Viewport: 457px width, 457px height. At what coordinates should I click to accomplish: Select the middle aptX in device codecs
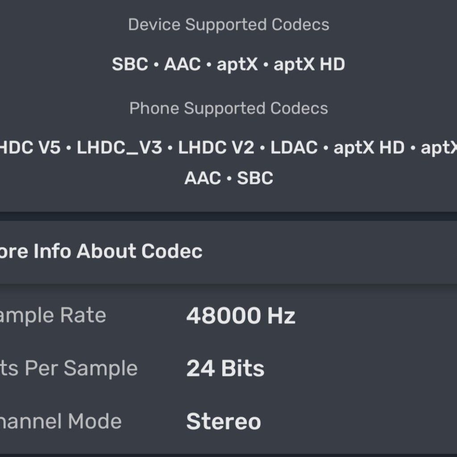coord(237,65)
